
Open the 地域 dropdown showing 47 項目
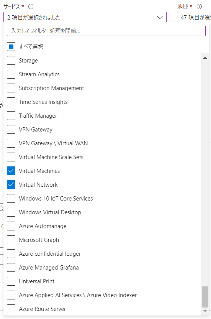coord(194,17)
